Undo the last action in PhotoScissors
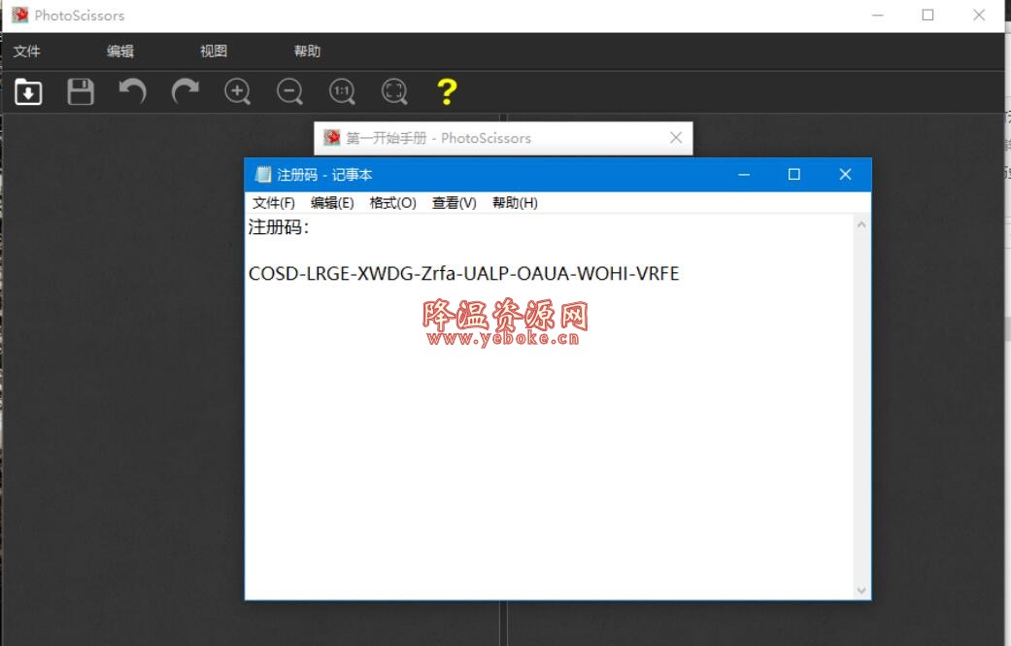The height and width of the screenshot is (646, 1011). click(133, 91)
